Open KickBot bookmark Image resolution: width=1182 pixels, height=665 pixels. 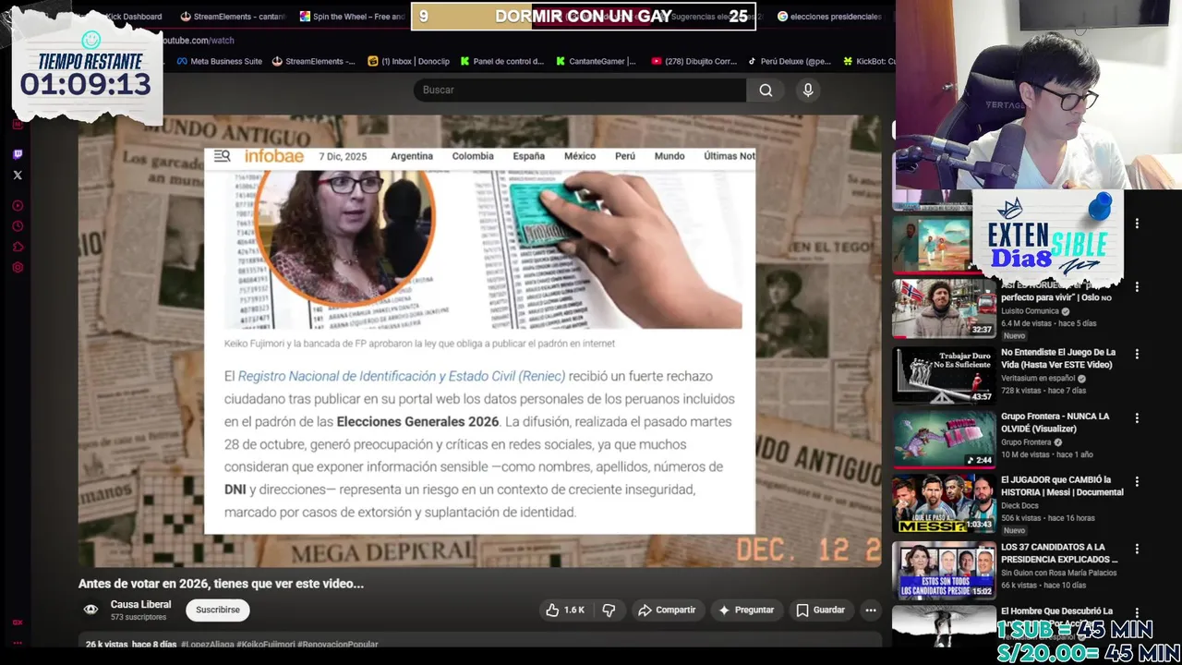pyautogui.click(x=869, y=61)
